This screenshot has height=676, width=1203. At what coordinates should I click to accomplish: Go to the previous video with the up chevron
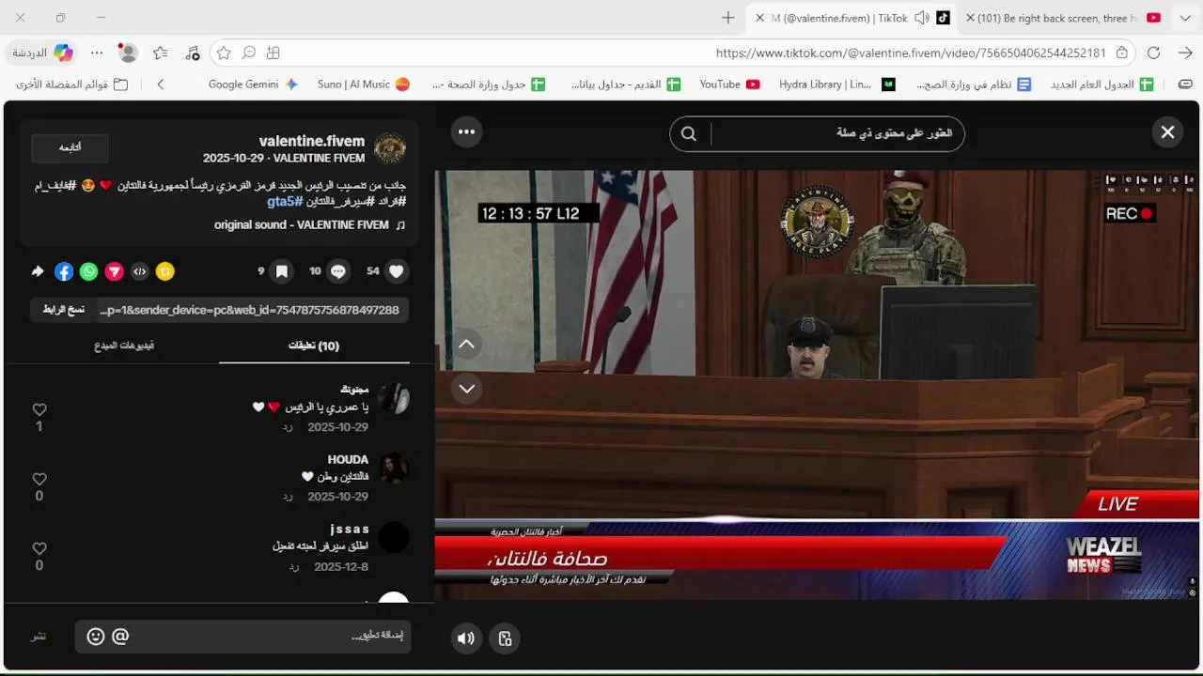(x=466, y=345)
